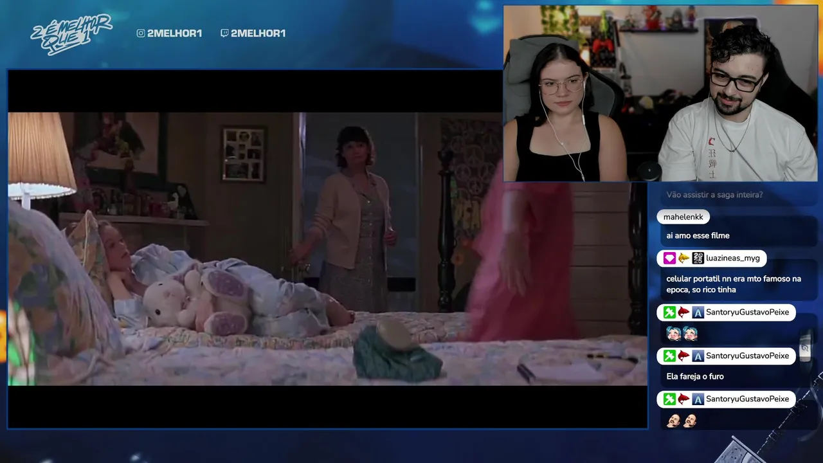Click the right teal-haired emote
The height and width of the screenshot is (463, 823).
click(690, 334)
